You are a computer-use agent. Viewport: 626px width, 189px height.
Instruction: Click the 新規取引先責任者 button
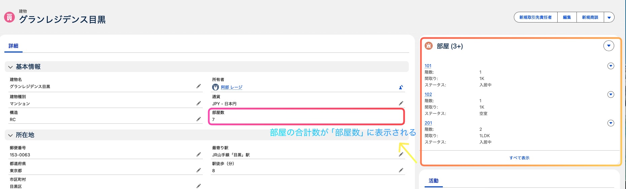click(535, 17)
